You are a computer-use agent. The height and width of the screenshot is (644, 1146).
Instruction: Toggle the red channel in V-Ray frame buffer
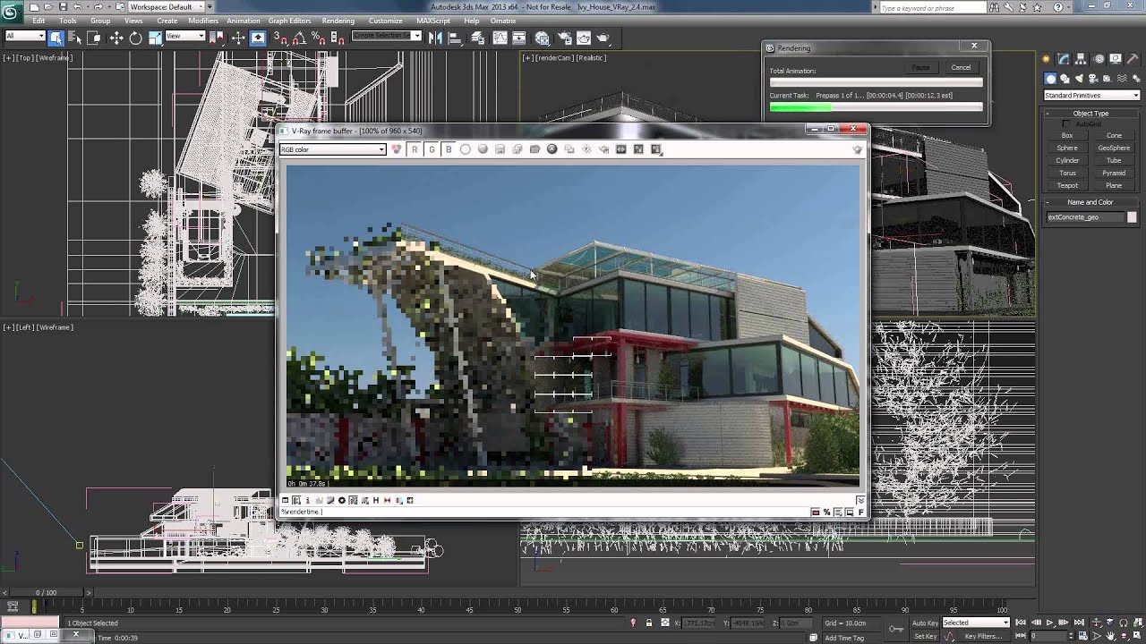pyautogui.click(x=414, y=149)
